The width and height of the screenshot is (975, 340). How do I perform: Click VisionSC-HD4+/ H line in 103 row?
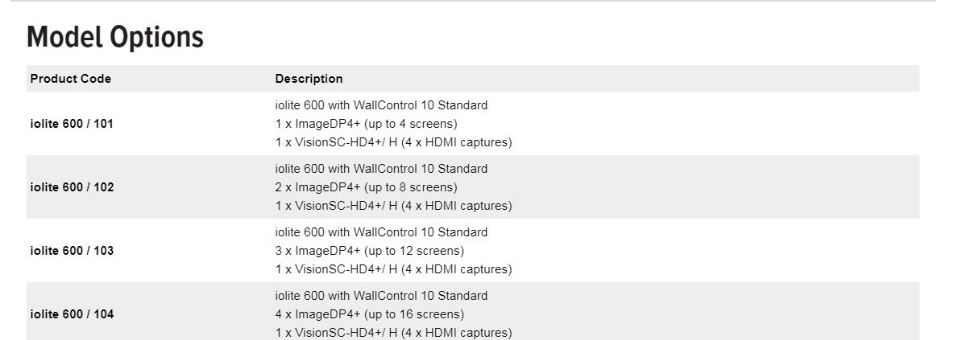pyautogui.click(x=393, y=269)
